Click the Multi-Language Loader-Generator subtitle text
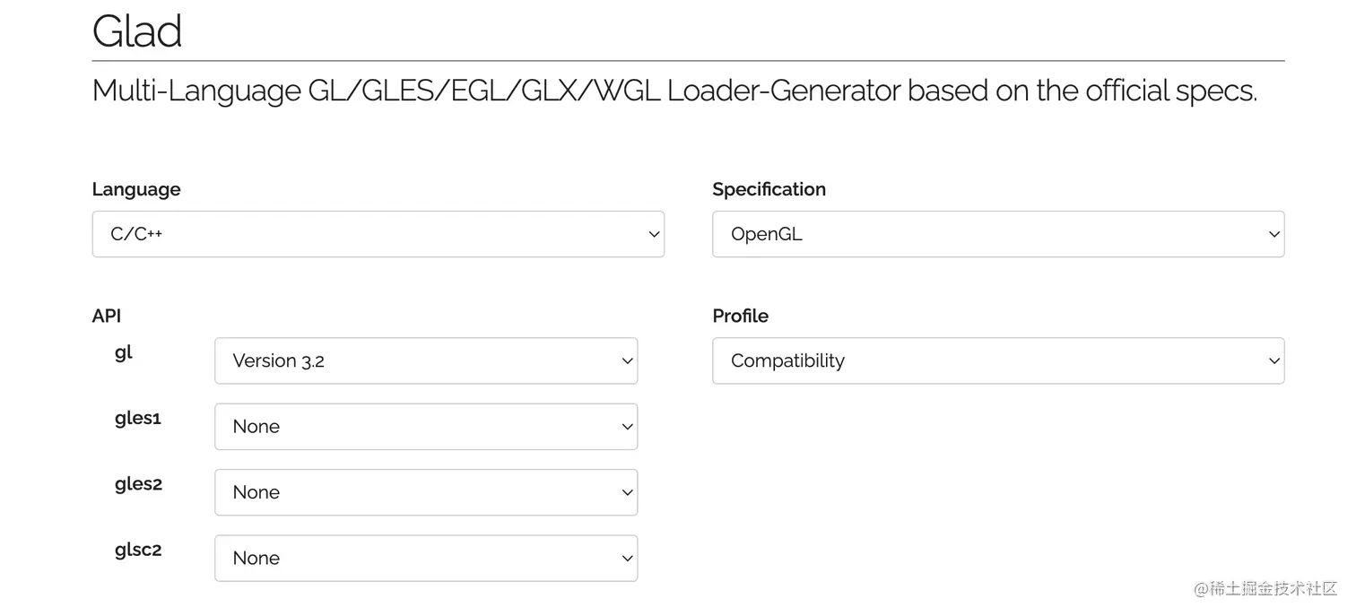This screenshot has width=1356, height=616. point(674,91)
